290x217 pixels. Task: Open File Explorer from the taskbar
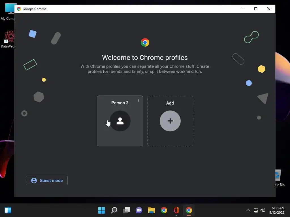(x=151, y=210)
